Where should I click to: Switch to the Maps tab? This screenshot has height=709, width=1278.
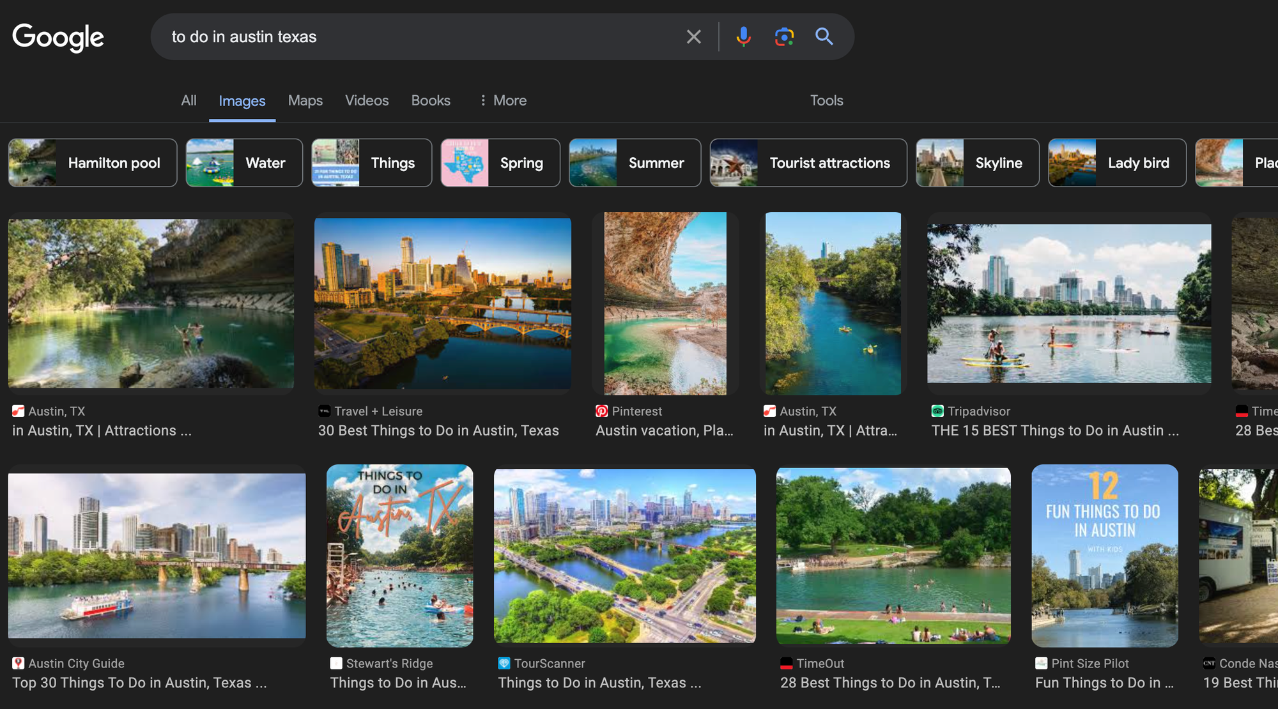click(x=305, y=100)
